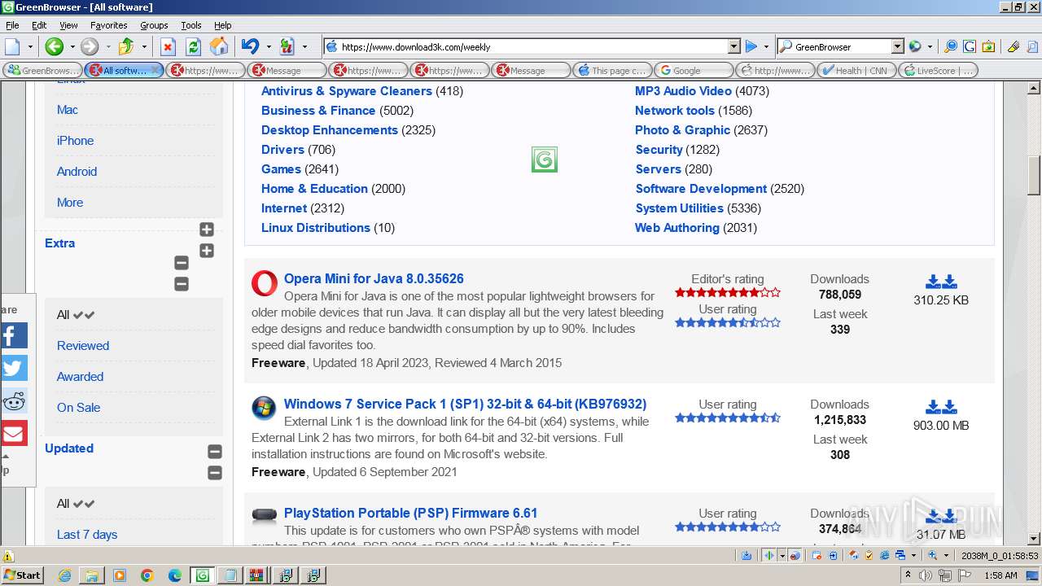Image resolution: width=1042 pixels, height=586 pixels.
Task: Click the vertical scrollbar thumb
Action: pos(1034,174)
